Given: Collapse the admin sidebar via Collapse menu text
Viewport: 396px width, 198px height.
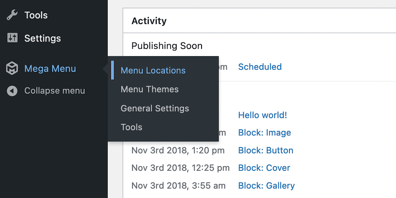Looking at the screenshot, I should 55,91.
